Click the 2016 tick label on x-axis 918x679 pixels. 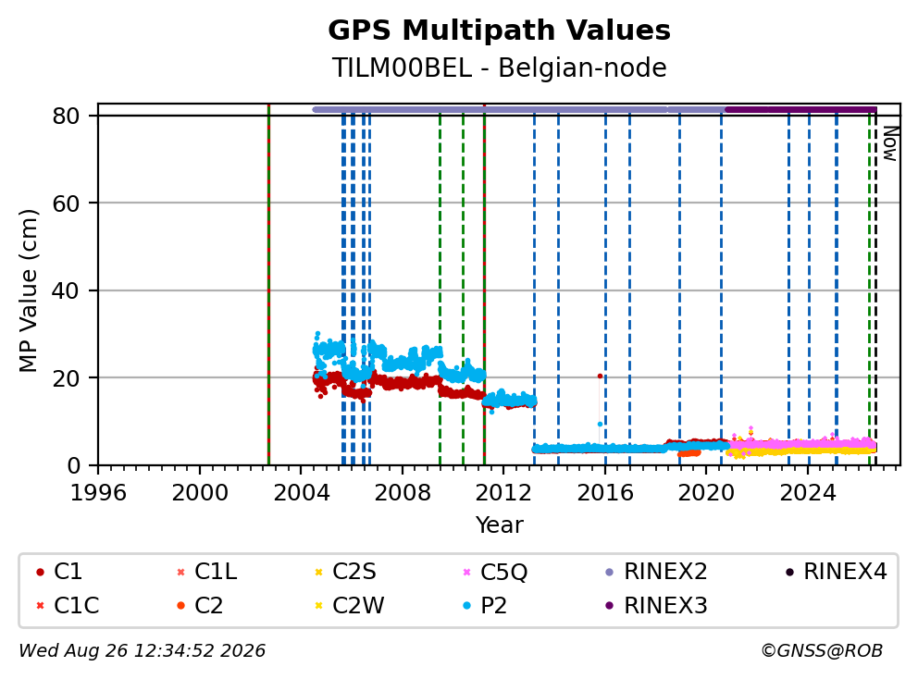click(605, 493)
